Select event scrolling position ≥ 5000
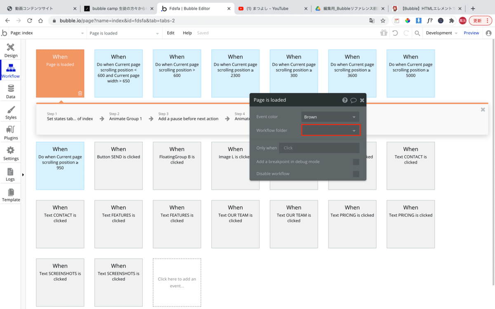495x309 pixels. [410, 73]
